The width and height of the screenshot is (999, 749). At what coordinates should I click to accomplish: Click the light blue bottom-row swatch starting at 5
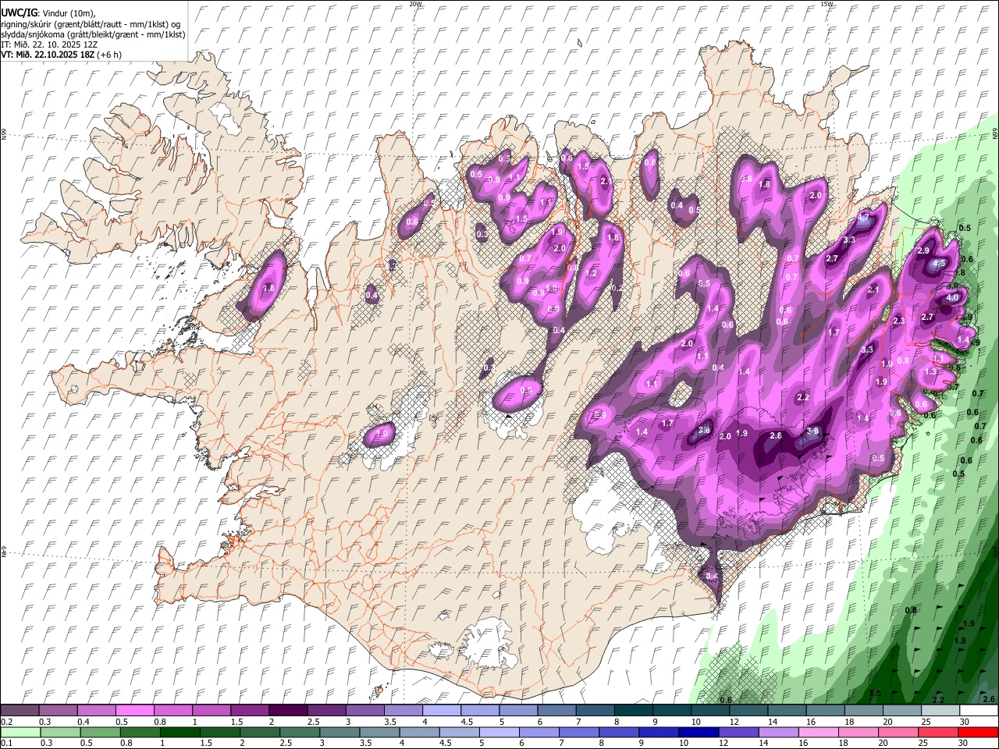498,733
